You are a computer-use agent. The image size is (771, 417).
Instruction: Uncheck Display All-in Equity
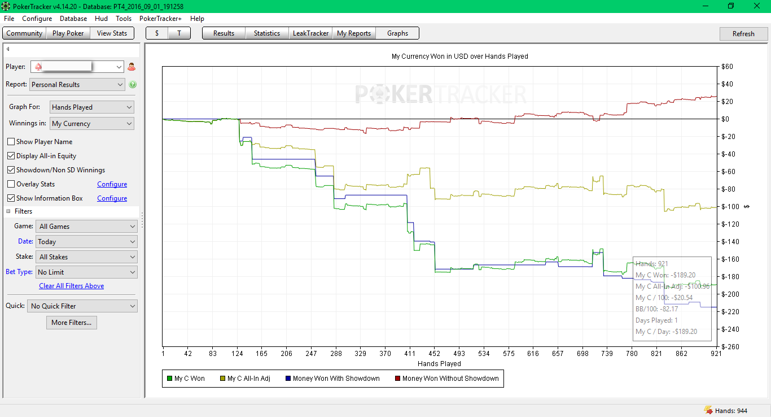11,156
